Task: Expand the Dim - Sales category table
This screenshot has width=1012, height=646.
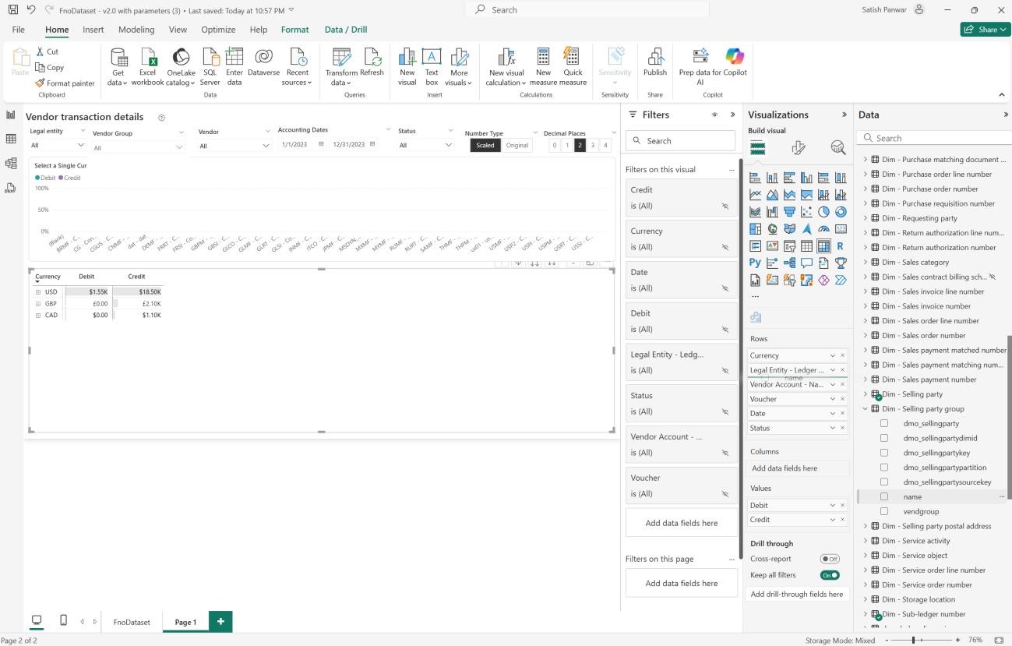Action: 865,263
